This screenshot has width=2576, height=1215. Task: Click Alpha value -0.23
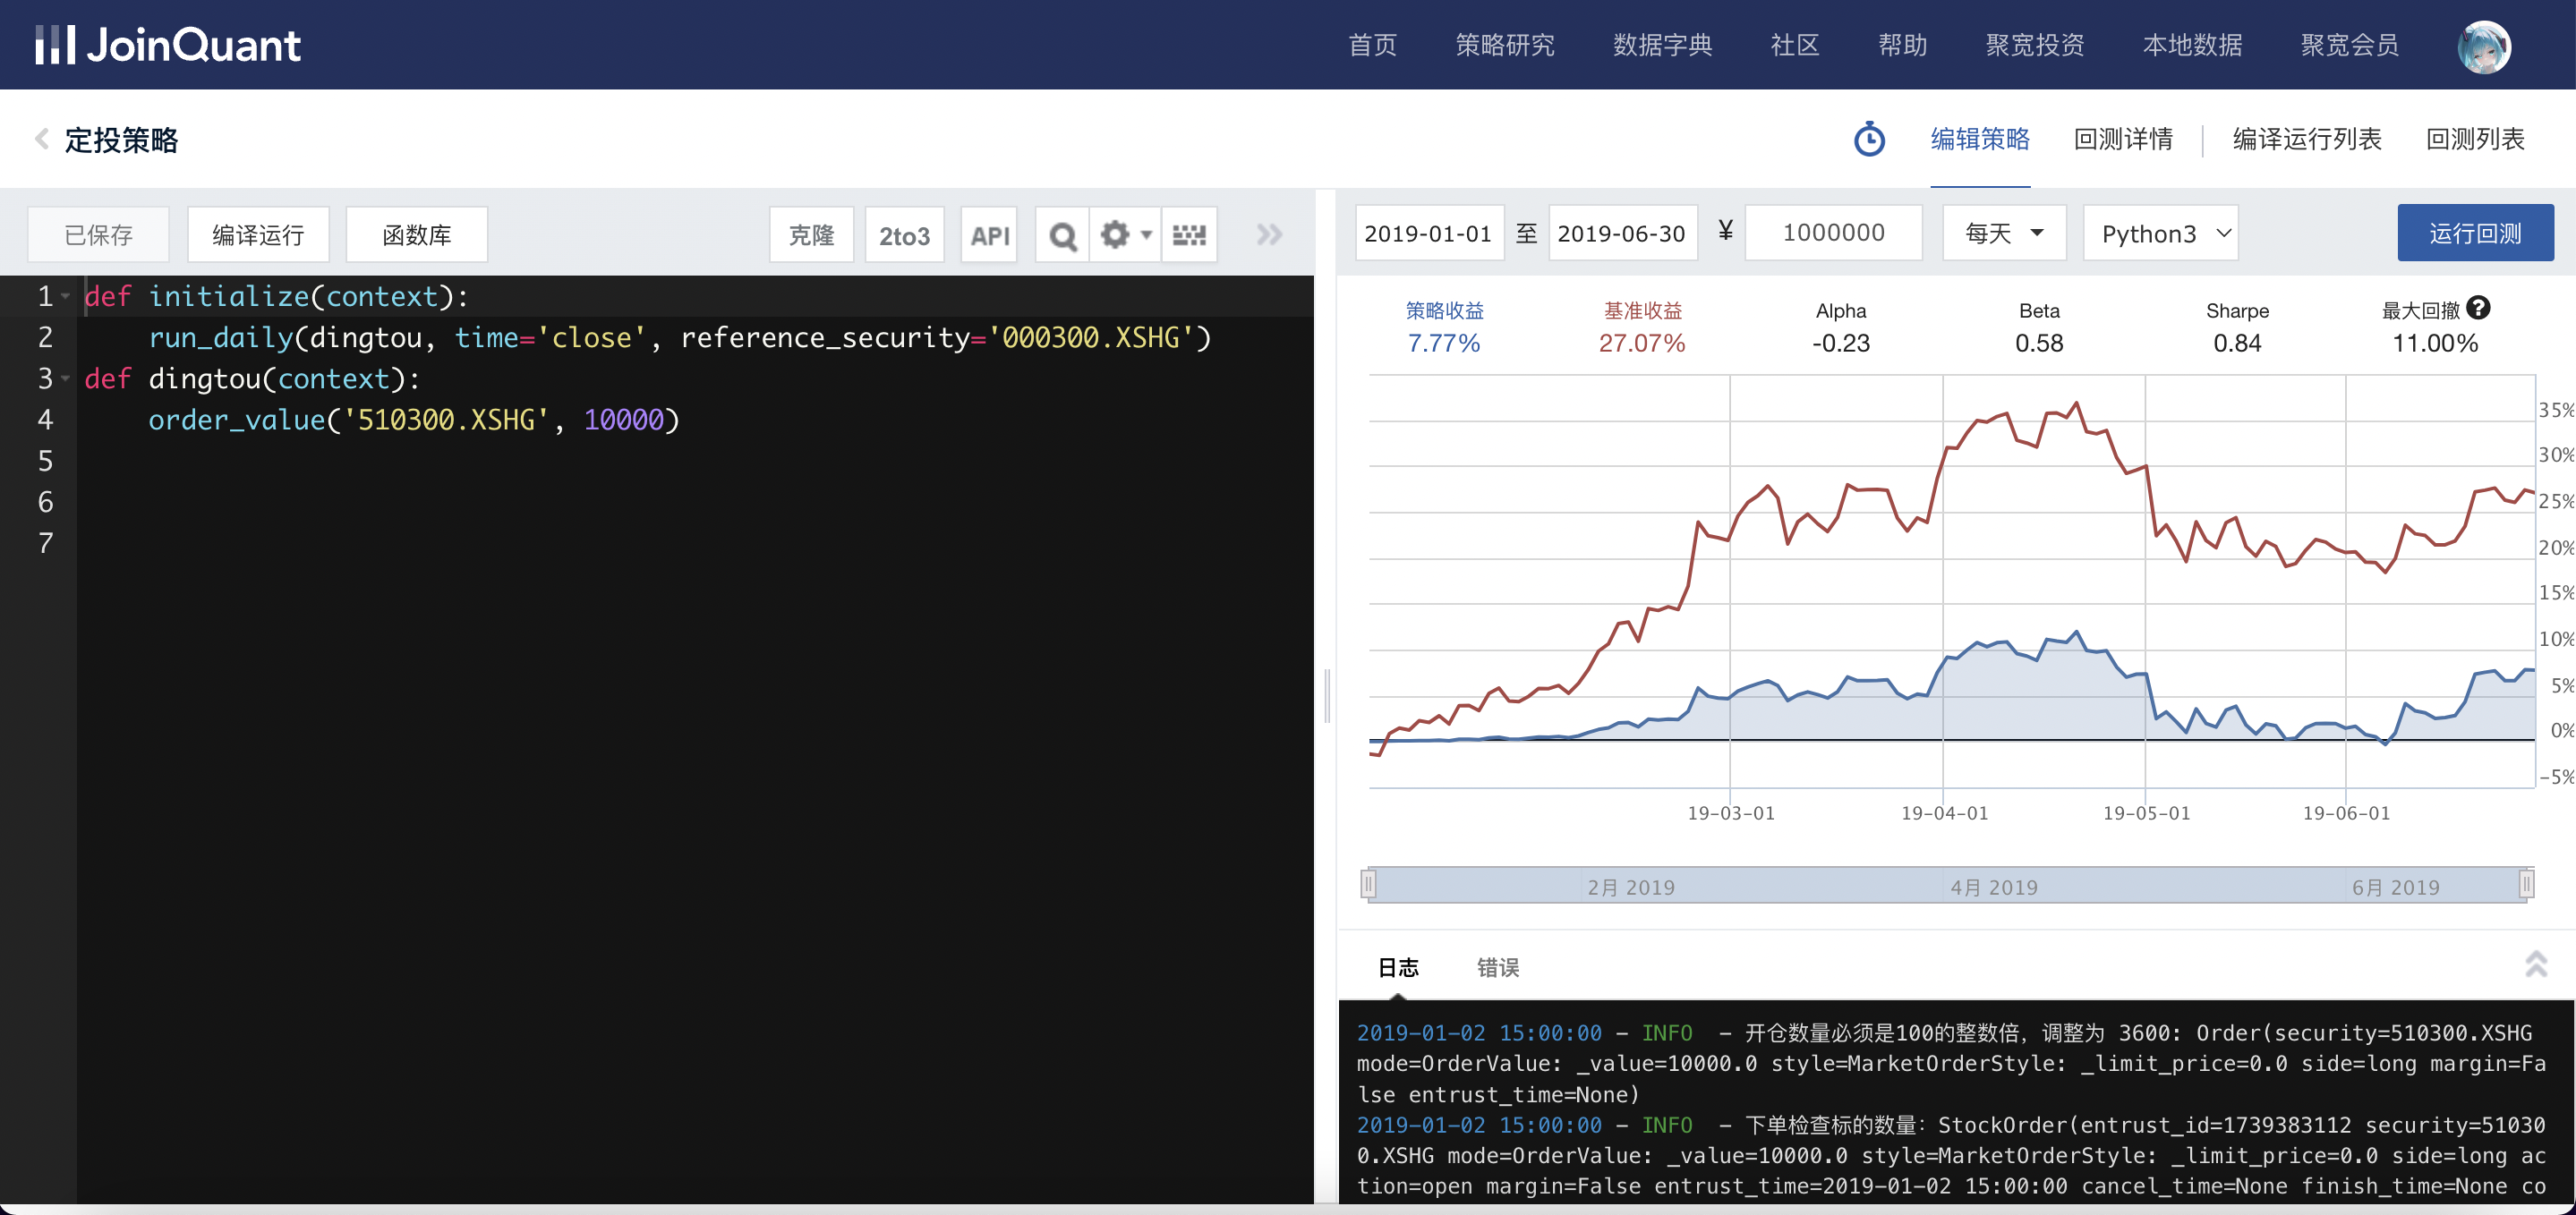coord(1841,343)
